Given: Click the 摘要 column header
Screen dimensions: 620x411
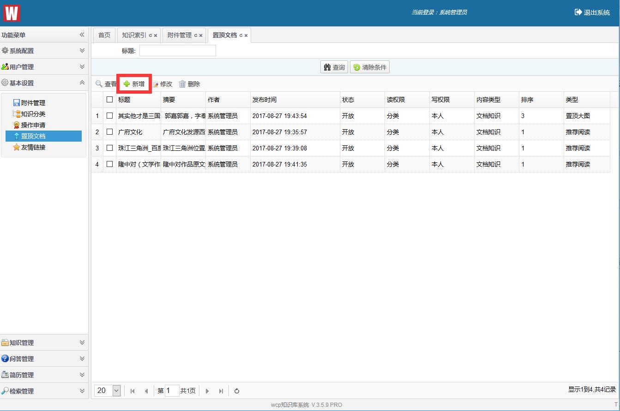Looking at the screenshot, I should (x=183, y=100).
